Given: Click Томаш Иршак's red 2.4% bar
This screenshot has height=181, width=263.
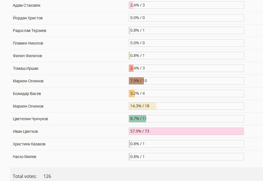Looking at the screenshot, I should click(131, 68).
